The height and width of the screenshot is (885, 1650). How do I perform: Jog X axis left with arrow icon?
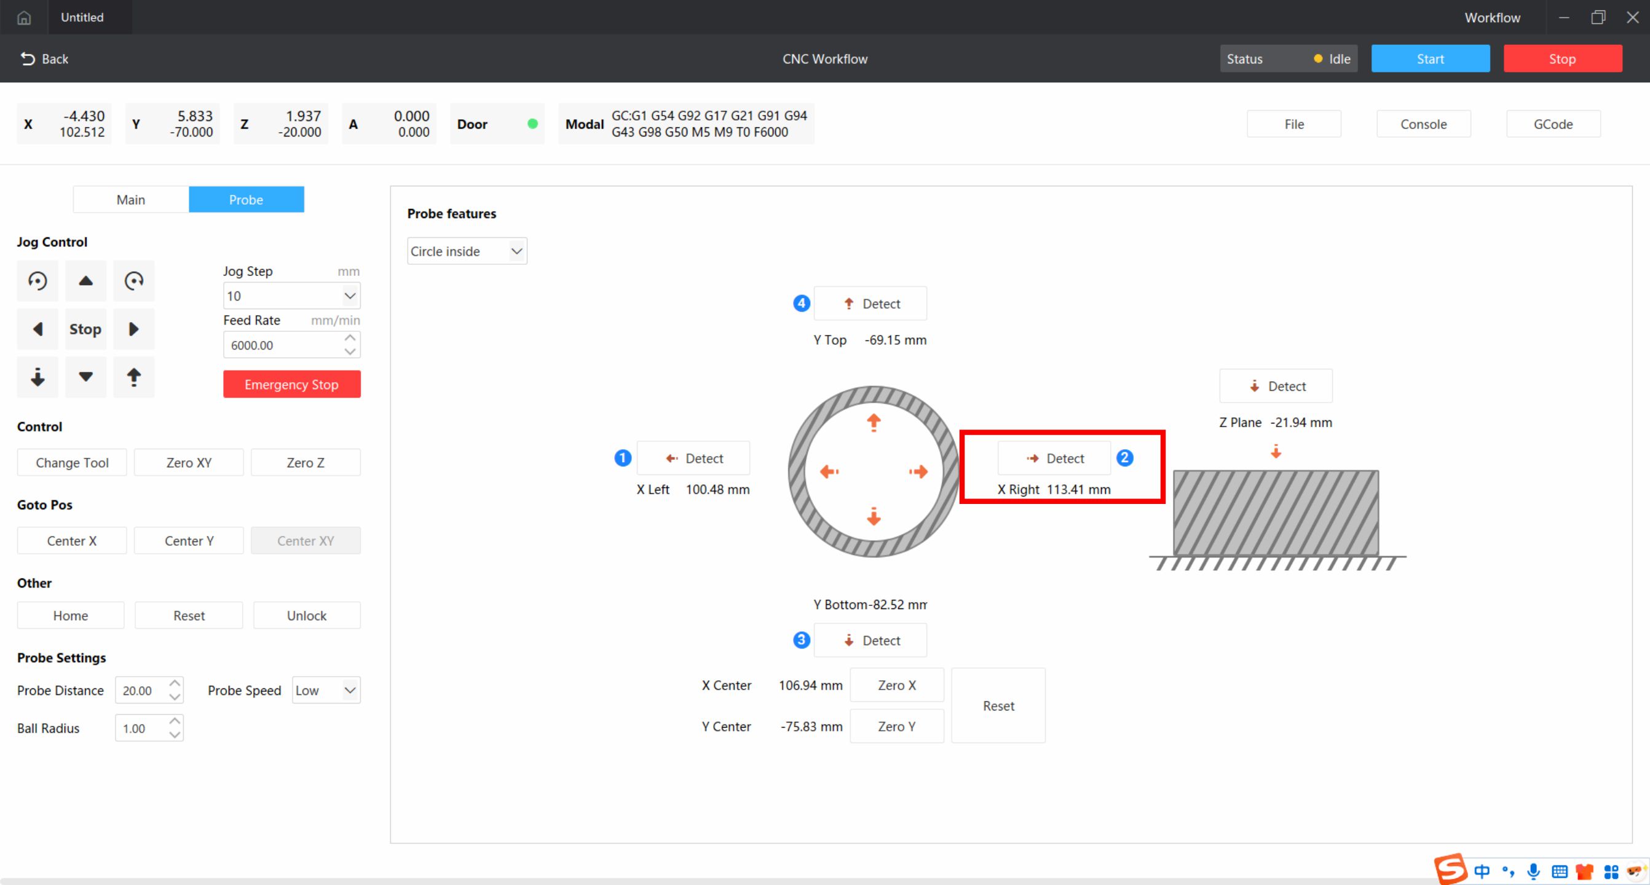click(37, 329)
